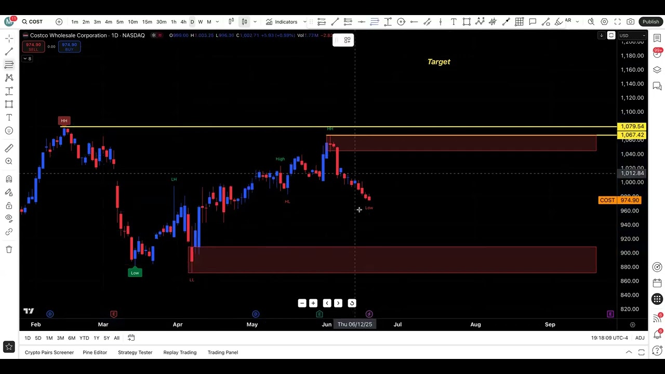
Task: Open the Crypto Pairs Screener tab
Action: pos(49,352)
